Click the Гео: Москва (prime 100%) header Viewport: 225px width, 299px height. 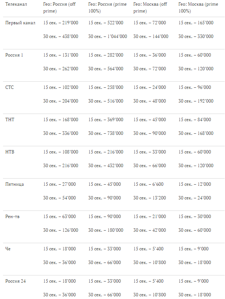click(x=198, y=8)
